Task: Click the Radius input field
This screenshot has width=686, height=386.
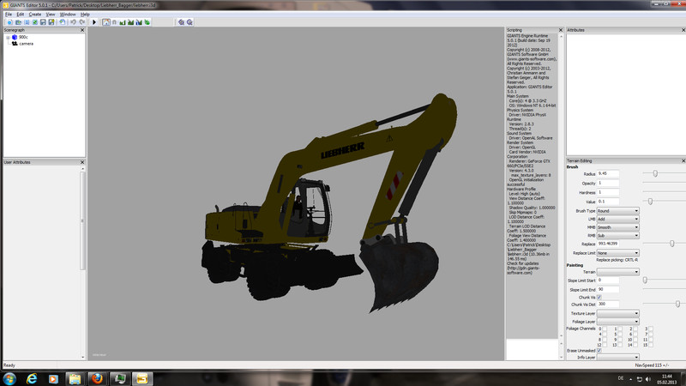Action: pos(608,174)
